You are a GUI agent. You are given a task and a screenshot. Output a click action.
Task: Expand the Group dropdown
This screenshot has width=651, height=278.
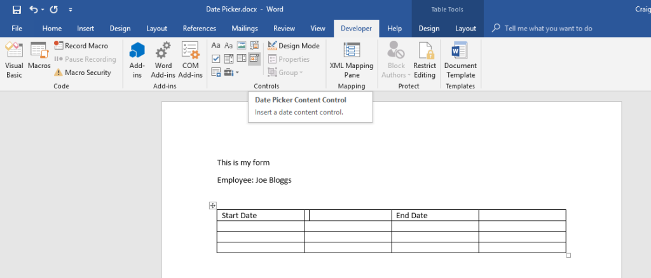285,73
